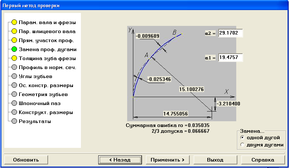Select replacement with одной дугой
The height and width of the screenshot is (168, 289).
coord(260,137)
